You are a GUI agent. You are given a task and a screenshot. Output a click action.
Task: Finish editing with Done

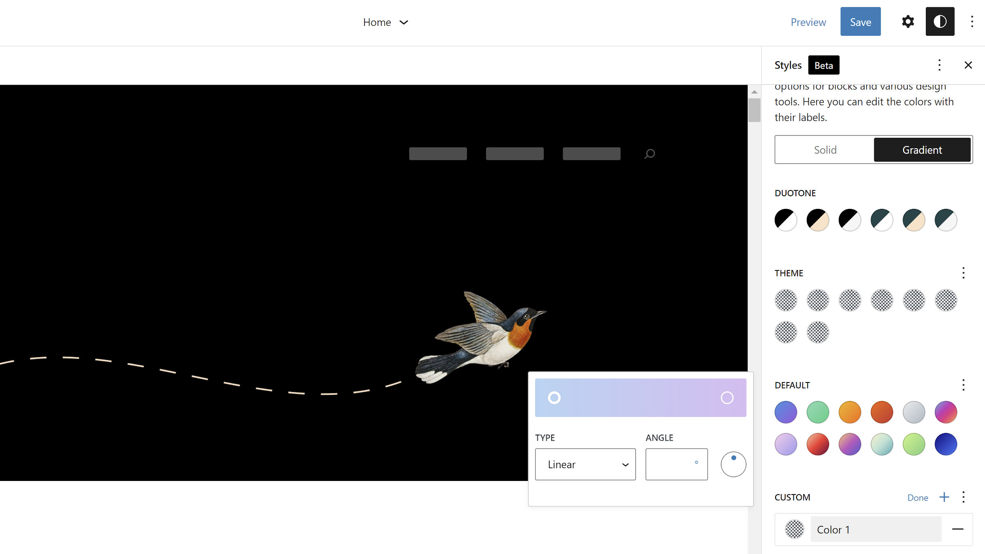tap(918, 498)
